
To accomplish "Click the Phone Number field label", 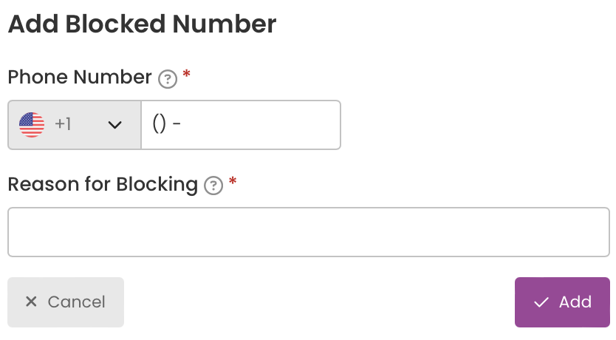I will (x=80, y=77).
